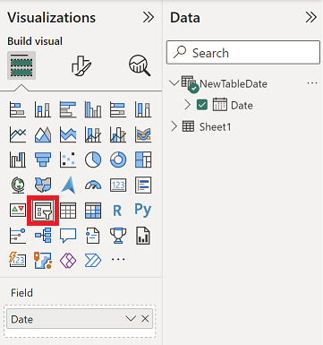Screen dimensions: 323x345
Task: Select the Python visual
Action: [x=143, y=211]
